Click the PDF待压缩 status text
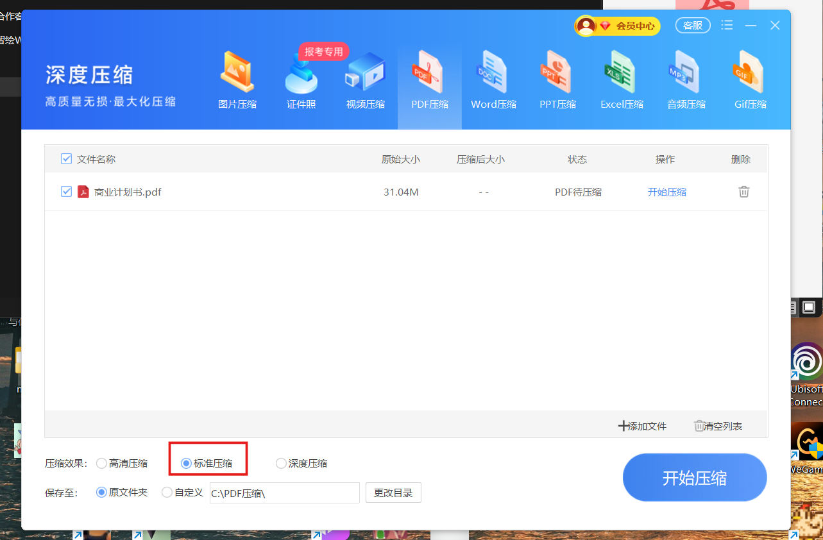The width and height of the screenshot is (823, 540). click(x=578, y=192)
